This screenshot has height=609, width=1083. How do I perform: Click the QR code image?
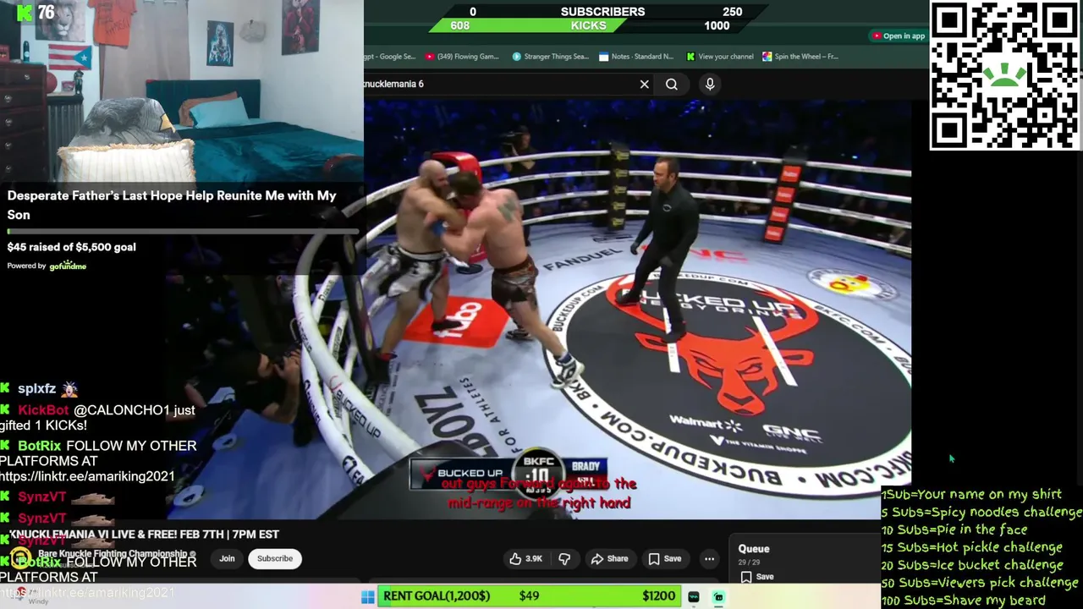point(1005,75)
